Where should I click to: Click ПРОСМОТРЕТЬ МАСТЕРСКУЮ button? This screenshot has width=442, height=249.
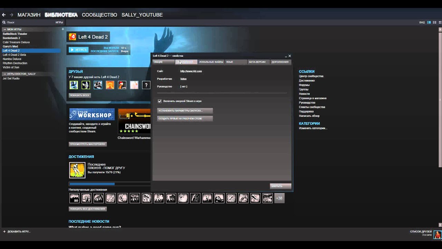point(88,144)
